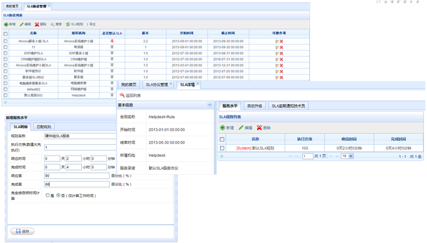
Task: Collapse the 基本信息 panel with the double arrow
Action: click(210, 105)
